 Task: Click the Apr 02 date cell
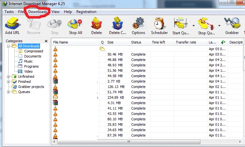pos(217,87)
